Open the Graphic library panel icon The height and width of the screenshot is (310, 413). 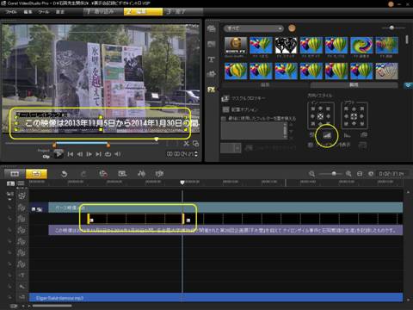point(212,74)
